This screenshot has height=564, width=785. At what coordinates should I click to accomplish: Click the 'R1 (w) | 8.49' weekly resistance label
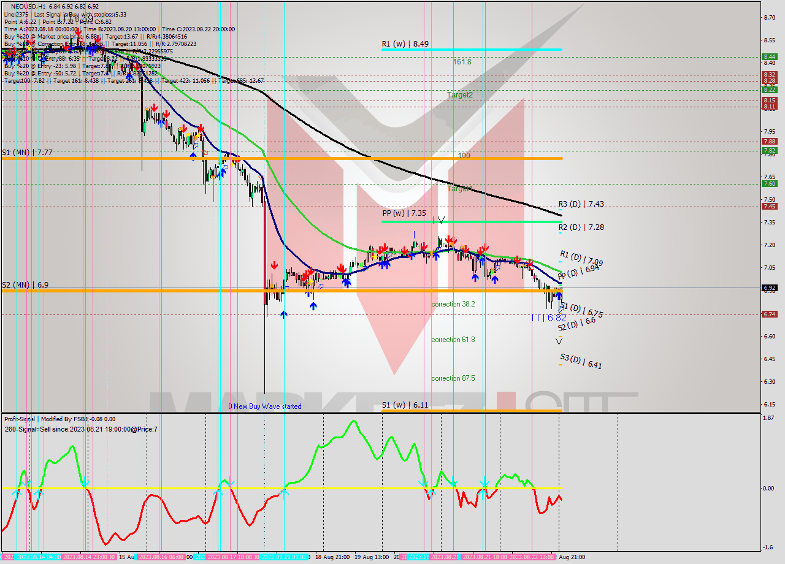[405, 44]
